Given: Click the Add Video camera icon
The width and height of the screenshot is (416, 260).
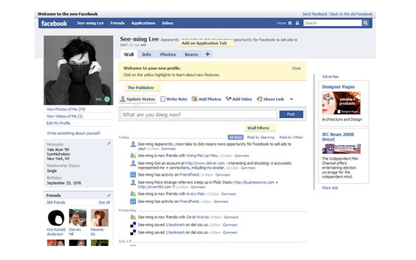Looking at the screenshot, I should pyautogui.click(x=228, y=99).
